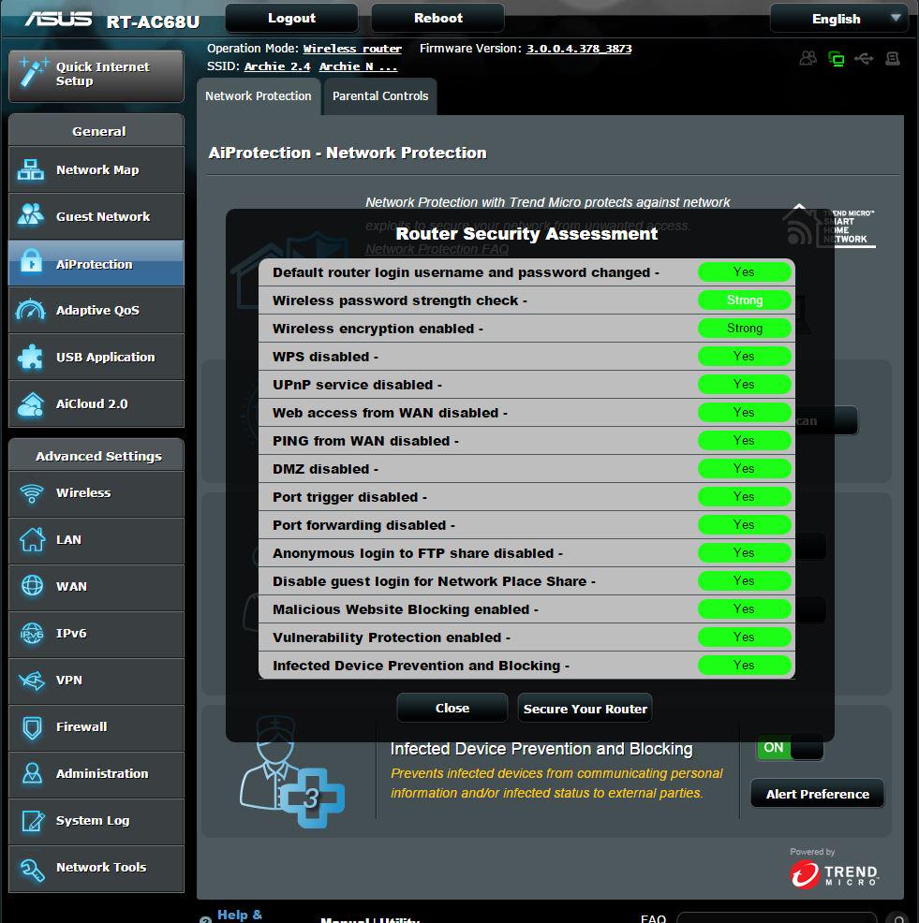
Task: Click the Yes badge for UPnP service disabled
Action: click(x=744, y=385)
